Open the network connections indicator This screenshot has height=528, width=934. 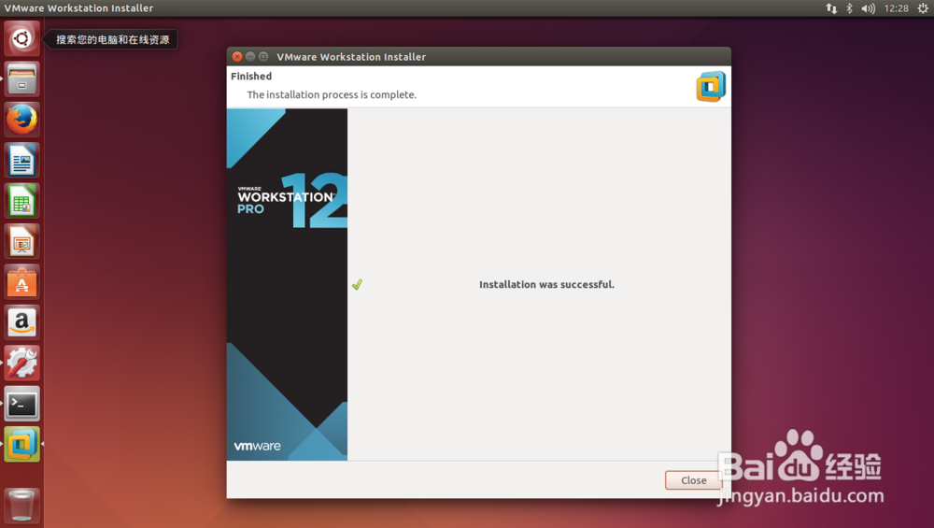(x=831, y=8)
